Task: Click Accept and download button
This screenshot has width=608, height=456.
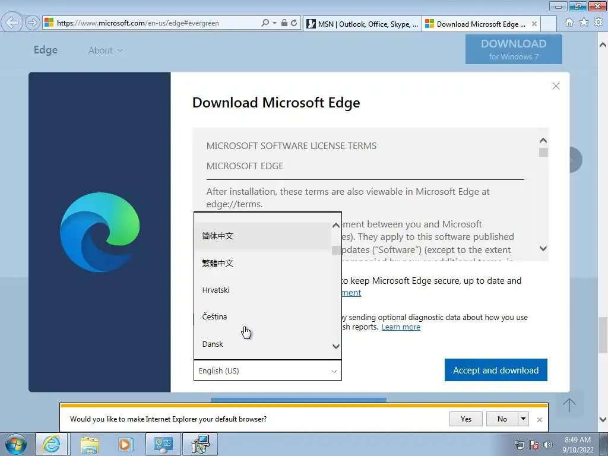Action: [496, 370]
